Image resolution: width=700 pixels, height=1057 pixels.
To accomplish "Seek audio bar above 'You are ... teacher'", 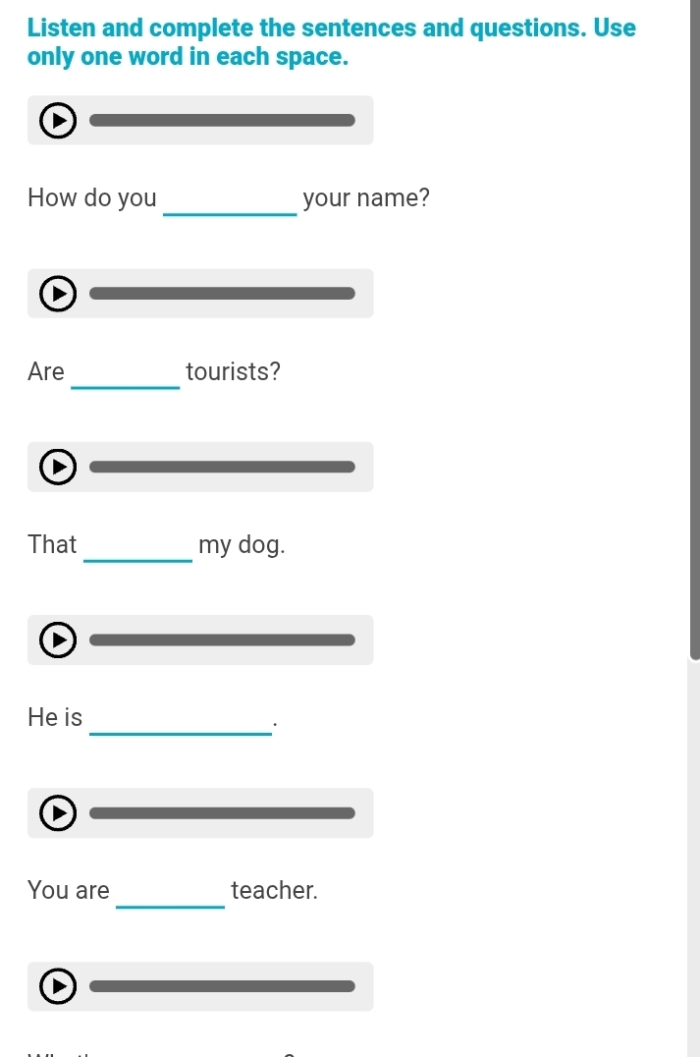I will click(222, 813).
